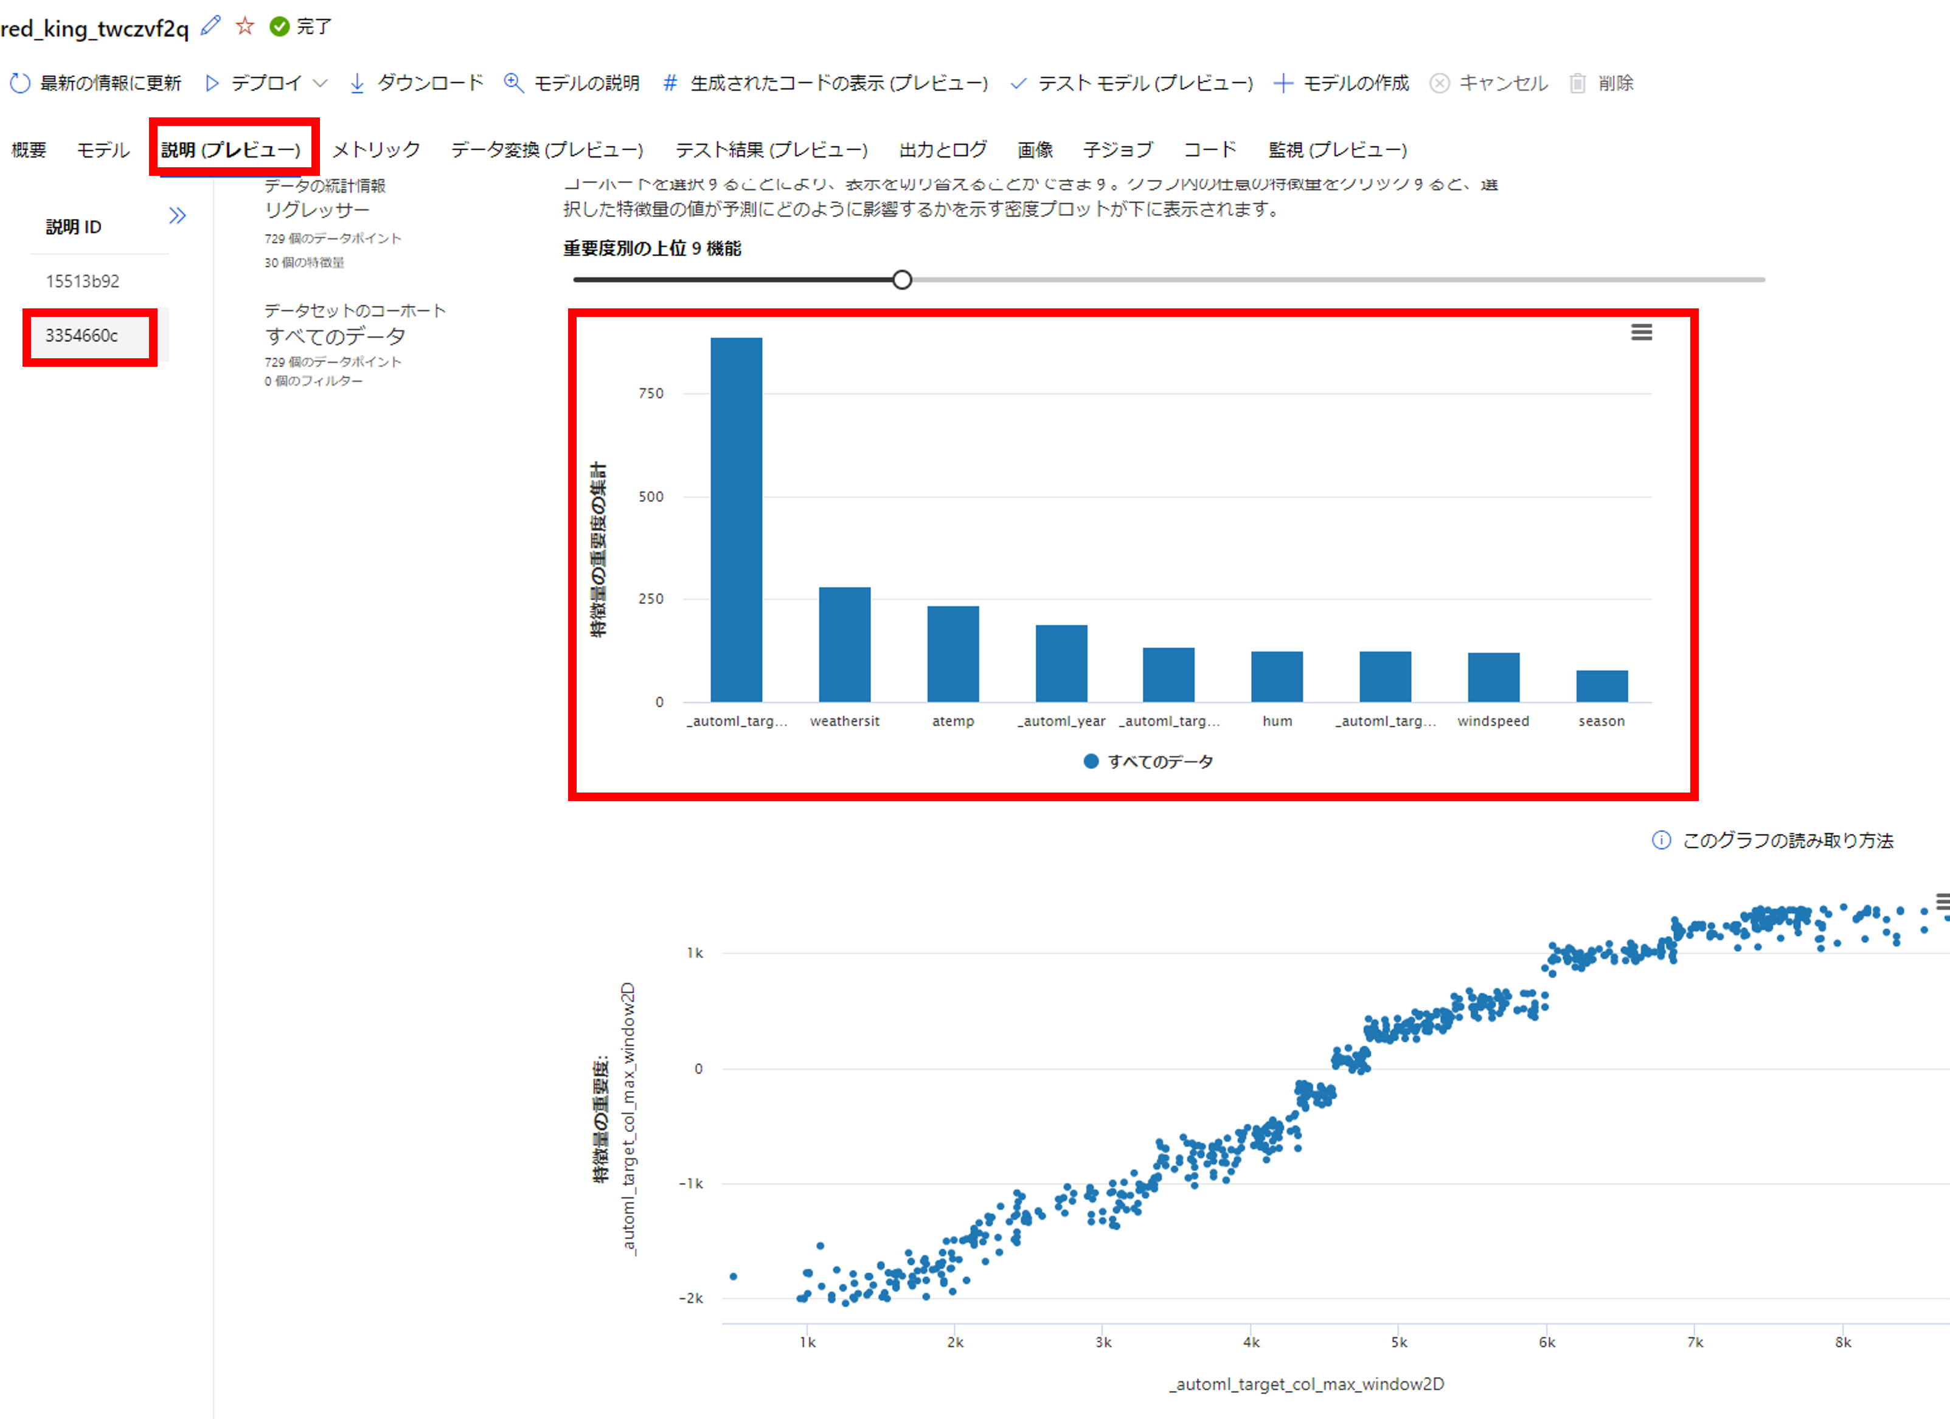This screenshot has height=1419, width=1950.
Task: Switch to the メトリック tab
Action: 376,150
